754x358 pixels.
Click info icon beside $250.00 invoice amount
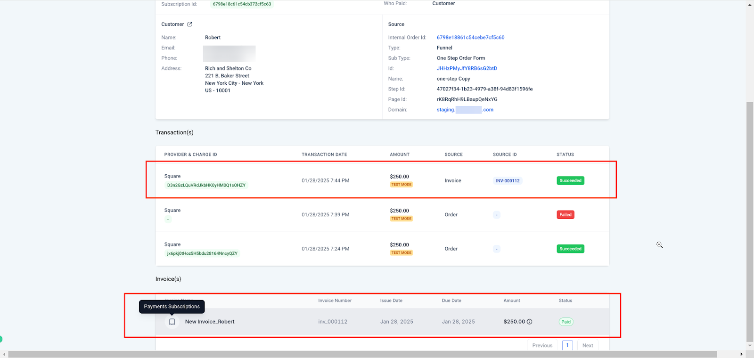click(x=529, y=322)
